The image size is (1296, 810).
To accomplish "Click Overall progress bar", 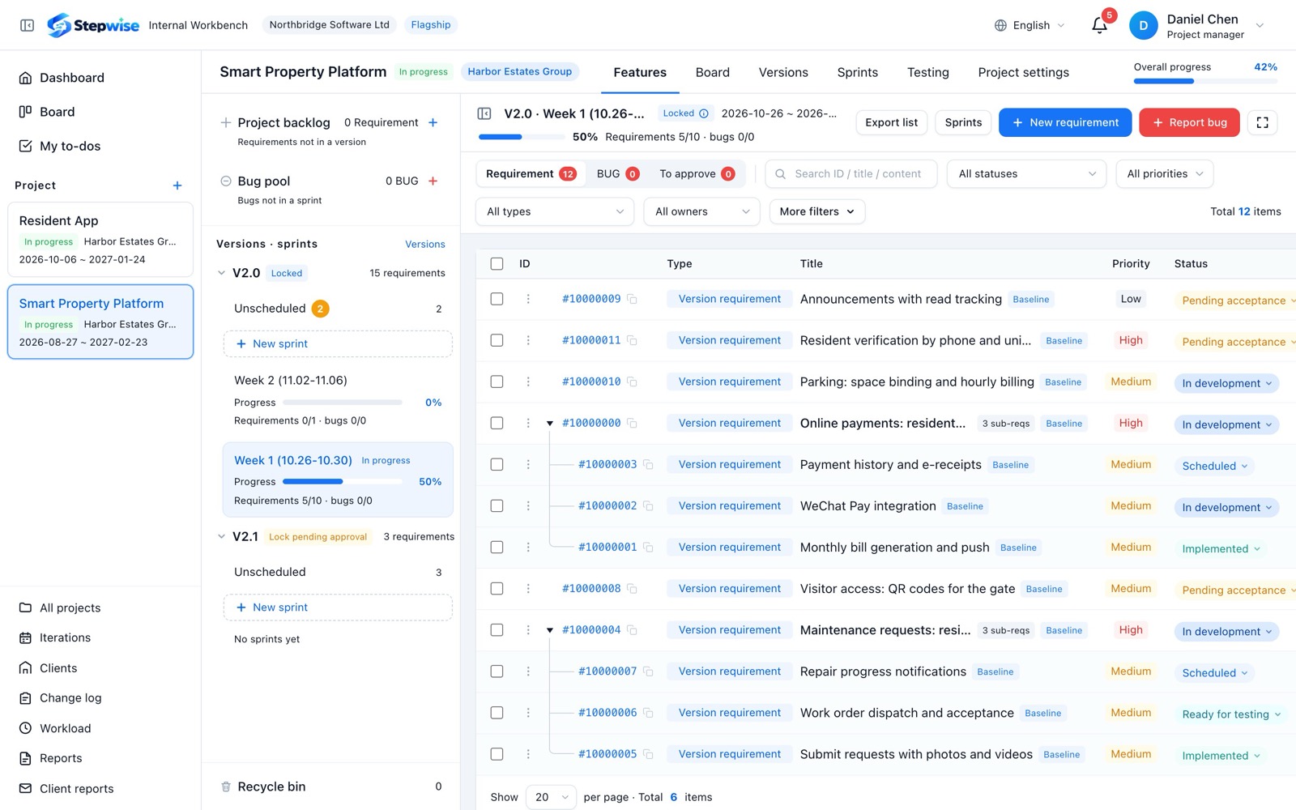I will tap(1205, 81).
